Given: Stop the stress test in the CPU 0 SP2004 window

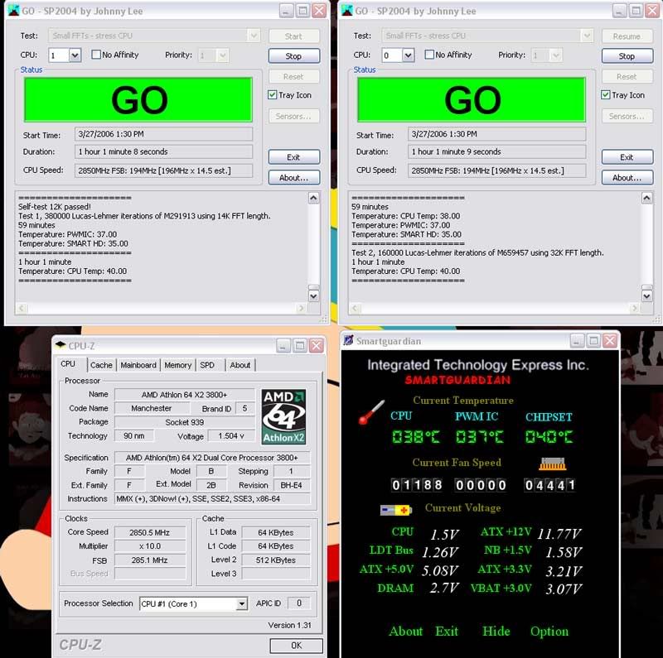Looking at the screenshot, I should 627,55.
